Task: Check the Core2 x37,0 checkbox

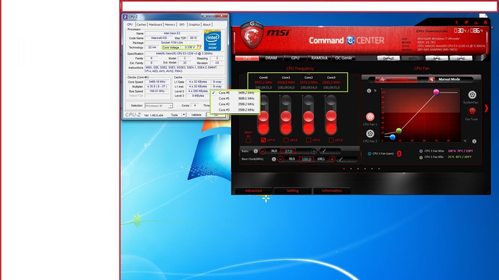Action: pos(308,140)
